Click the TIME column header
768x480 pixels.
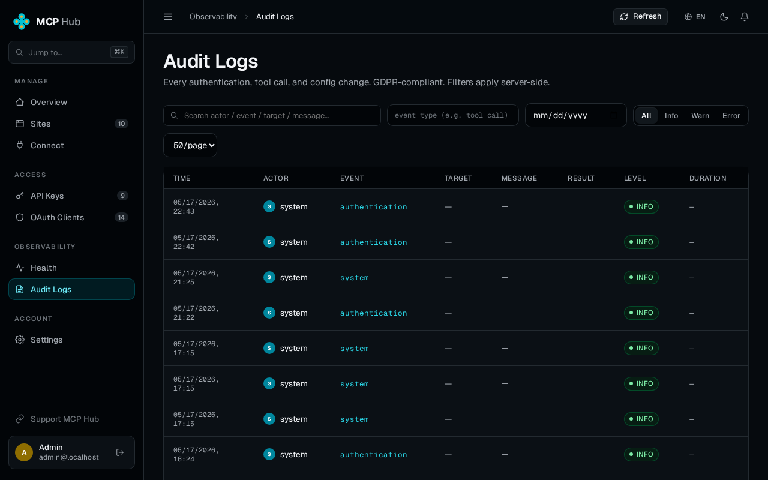[182, 178]
